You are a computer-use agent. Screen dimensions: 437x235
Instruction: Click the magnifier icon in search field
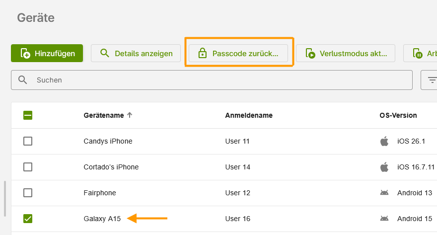click(x=22, y=80)
